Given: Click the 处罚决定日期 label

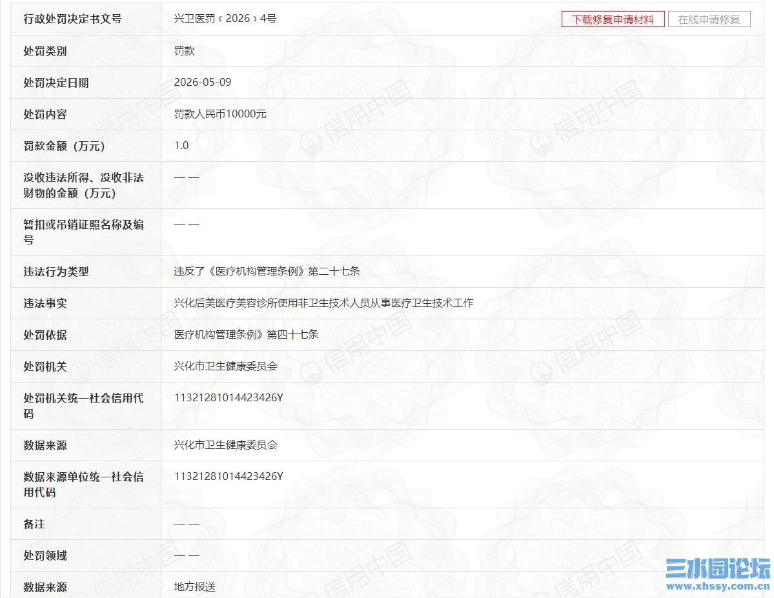Looking at the screenshot, I should tap(56, 83).
